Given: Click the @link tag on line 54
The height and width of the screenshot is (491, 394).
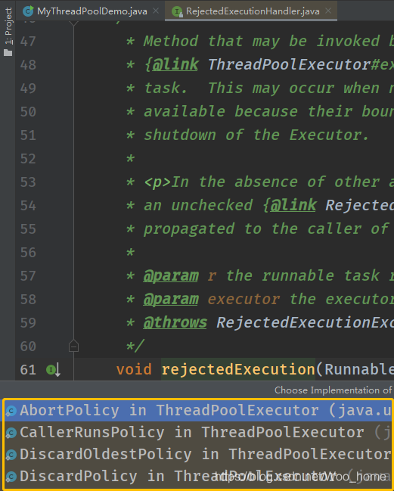Looking at the screenshot, I should tap(293, 206).
